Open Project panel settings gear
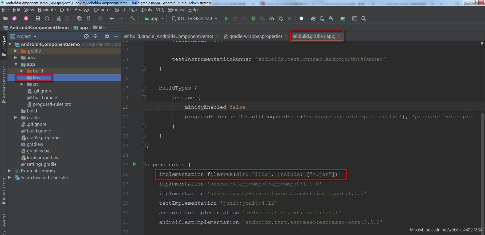 tap(107, 36)
